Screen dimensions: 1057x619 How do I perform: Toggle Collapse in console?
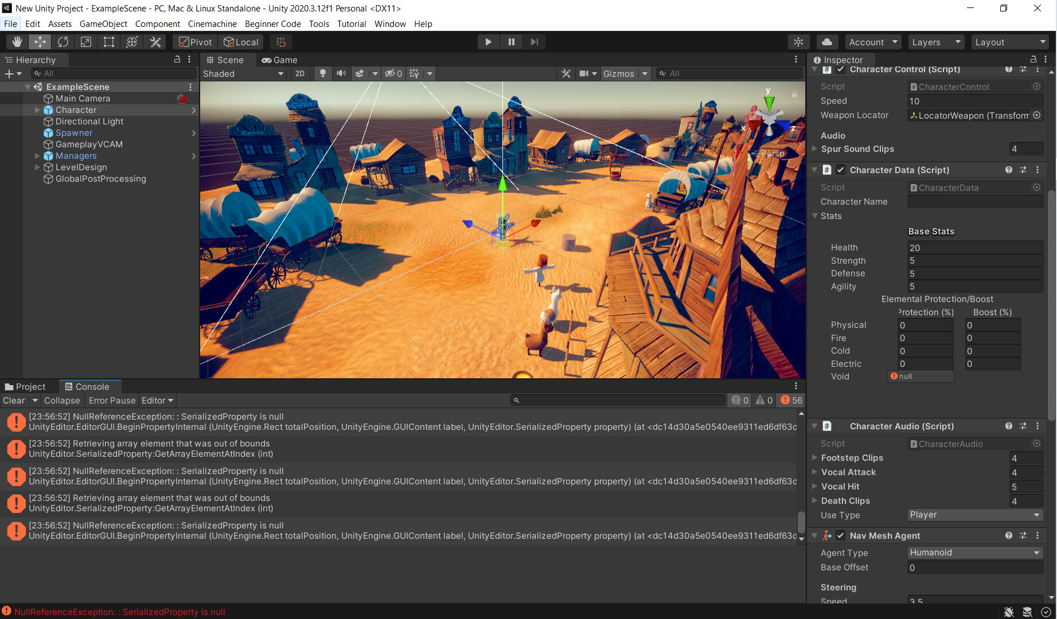[x=62, y=400]
